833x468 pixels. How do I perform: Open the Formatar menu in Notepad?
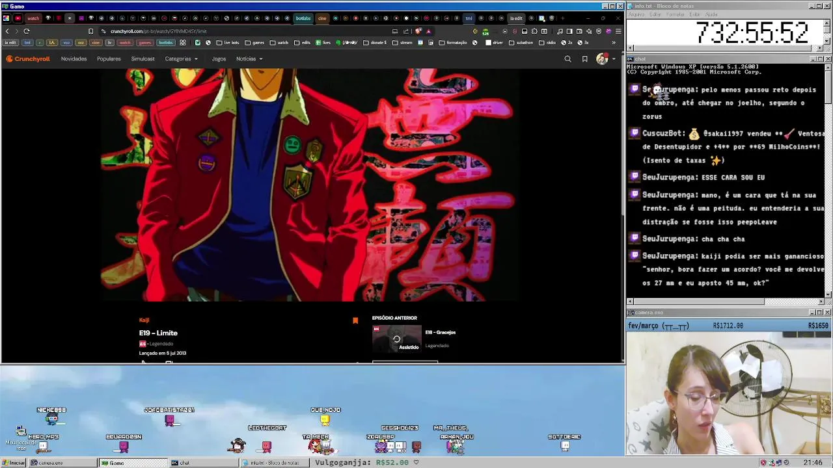coord(676,14)
